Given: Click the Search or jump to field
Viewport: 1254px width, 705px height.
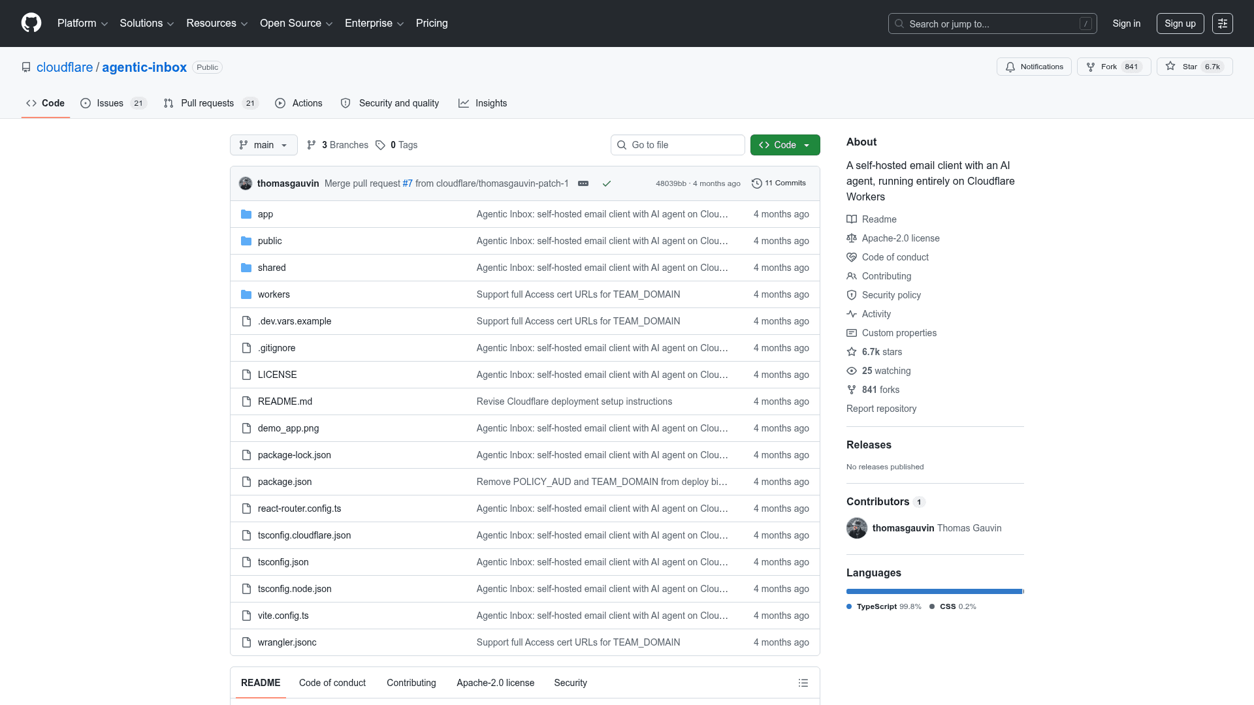Looking at the screenshot, I should click(992, 23).
